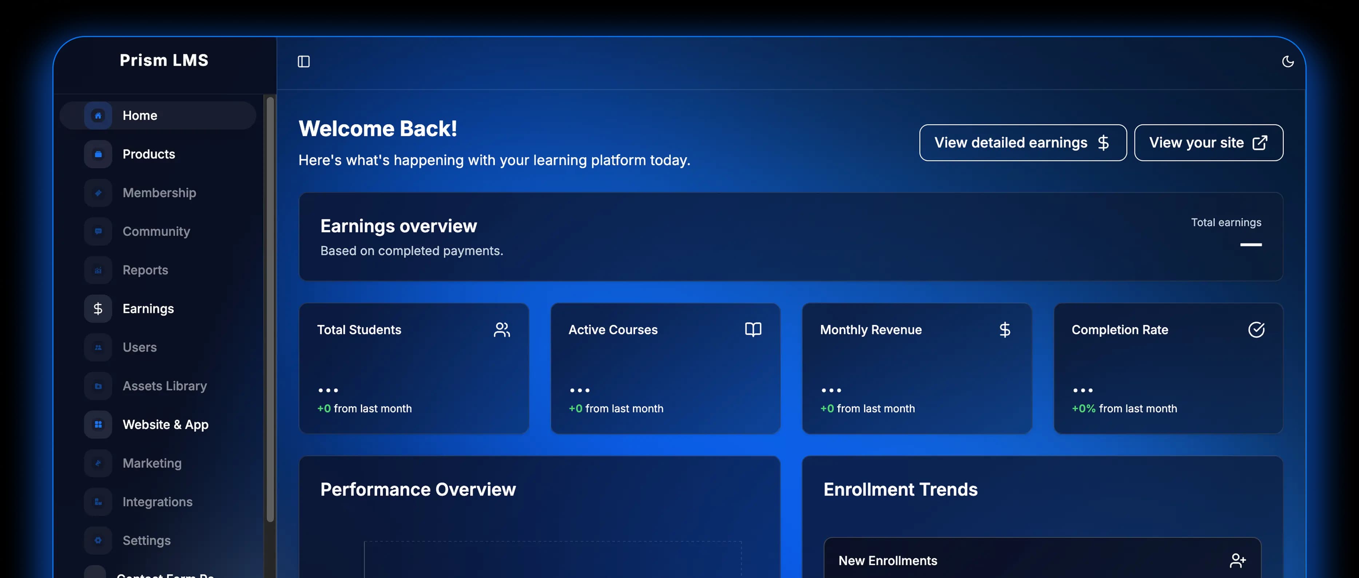This screenshot has width=1359, height=578.
Task: Click the Total earnings label
Action: (x=1225, y=222)
